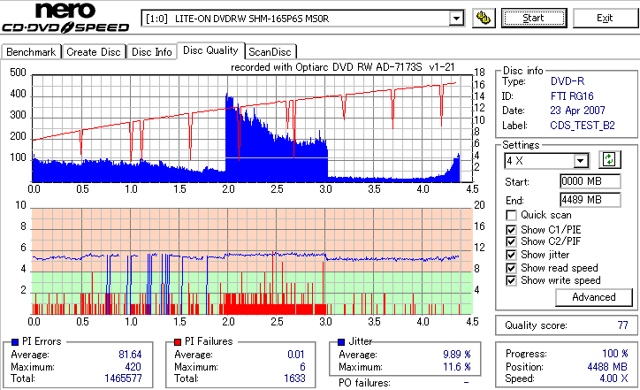This screenshot has height=390, width=640.
Task: Click the End position field 4489 MB
Action: click(x=590, y=200)
